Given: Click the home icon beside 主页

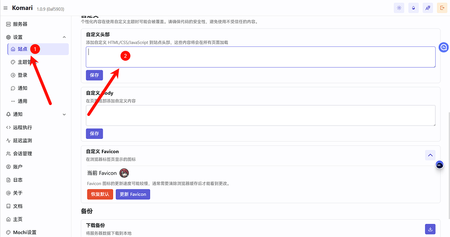Looking at the screenshot, I should click(x=8, y=219).
